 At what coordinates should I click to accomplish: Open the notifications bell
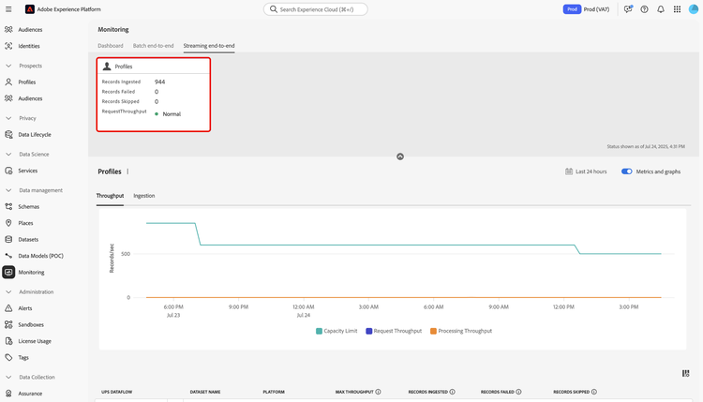pos(661,9)
